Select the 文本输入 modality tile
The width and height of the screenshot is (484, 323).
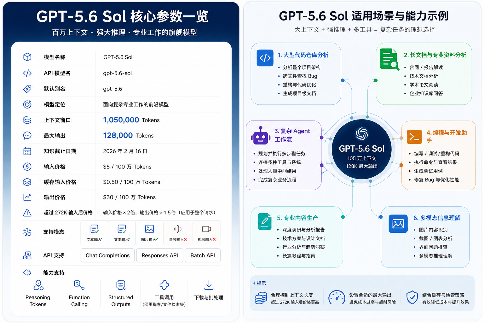pos(95,233)
